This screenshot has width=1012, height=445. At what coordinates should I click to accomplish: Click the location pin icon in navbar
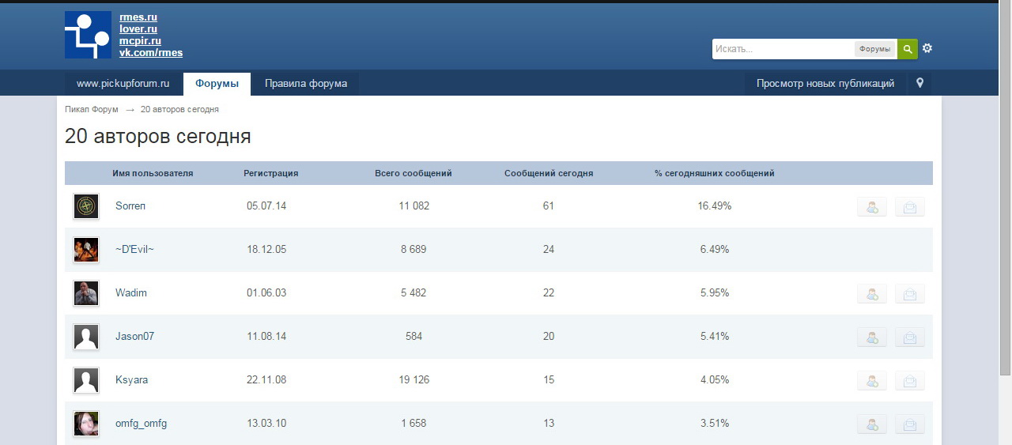pos(919,83)
